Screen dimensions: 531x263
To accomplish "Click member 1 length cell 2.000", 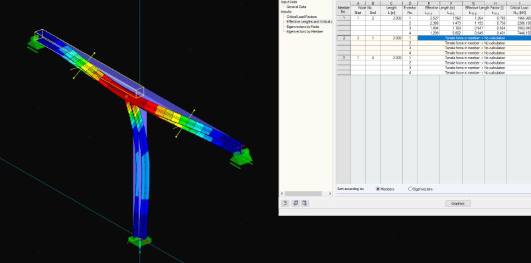I will pos(392,19).
